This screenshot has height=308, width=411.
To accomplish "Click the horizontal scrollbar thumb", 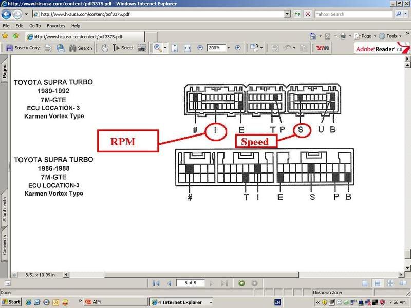I will pyautogui.click(x=202, y=275).
